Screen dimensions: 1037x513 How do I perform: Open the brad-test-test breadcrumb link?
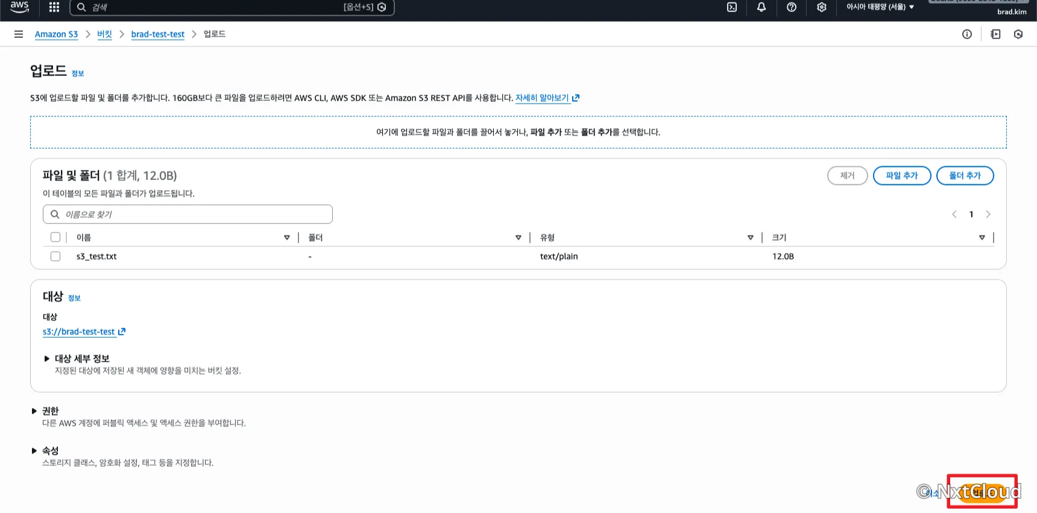[158, 34]
